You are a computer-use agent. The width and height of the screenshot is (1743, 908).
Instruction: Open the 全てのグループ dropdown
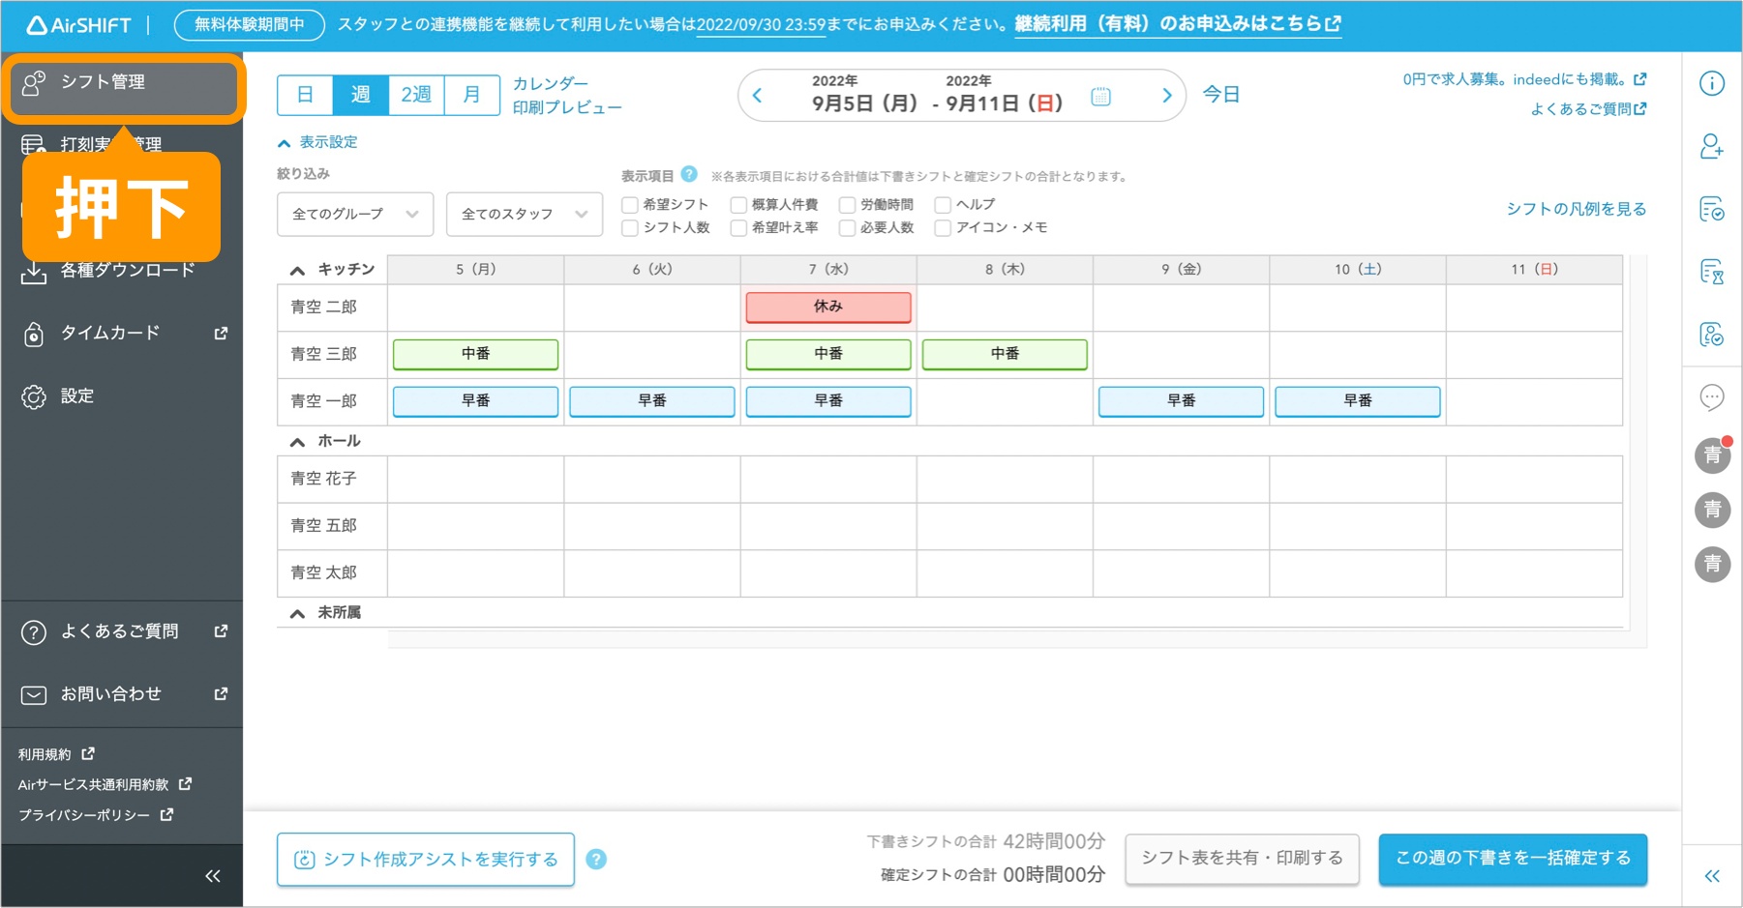[354, 214]
